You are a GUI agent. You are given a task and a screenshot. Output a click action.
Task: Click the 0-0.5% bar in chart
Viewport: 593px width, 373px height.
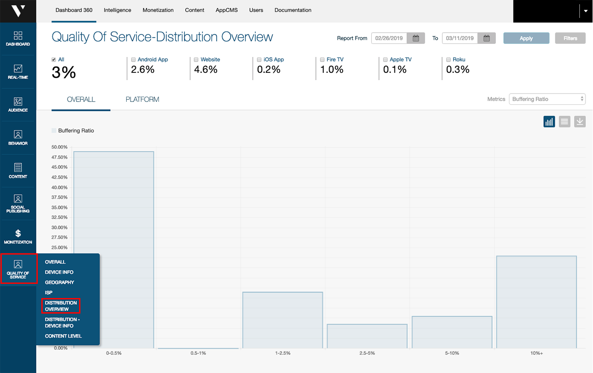tap(114, 250)
